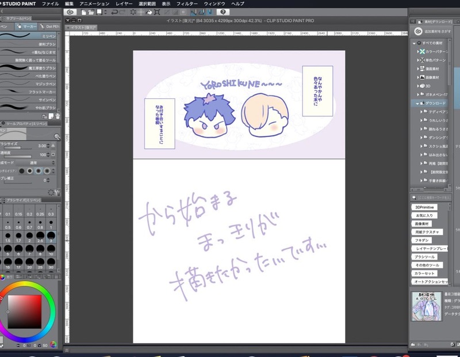Click CLIP STUDIO search additional materials icon
Viewport: 460px width, 357px height.
[419, 31]
